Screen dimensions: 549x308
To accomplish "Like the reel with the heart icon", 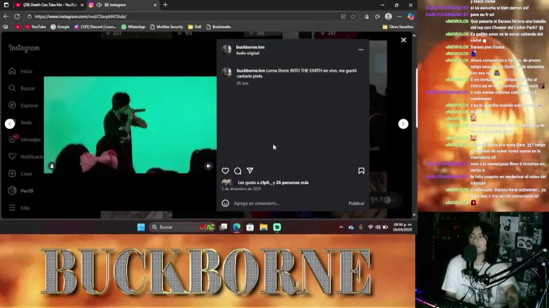I will pyautogui.click(x=225, y=171).
